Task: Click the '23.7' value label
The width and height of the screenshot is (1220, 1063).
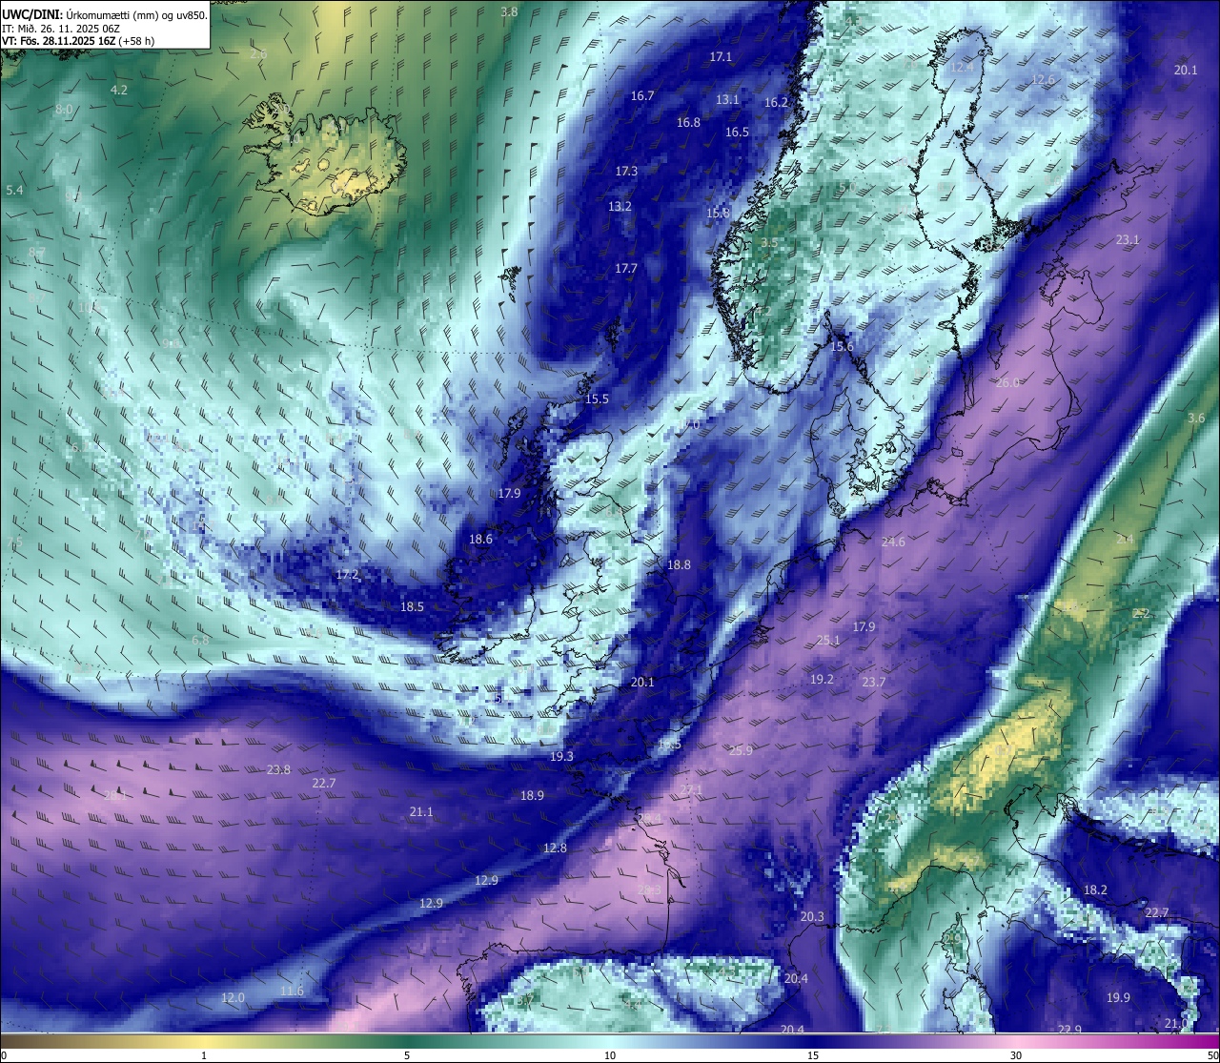Action: tap(874, 682)
